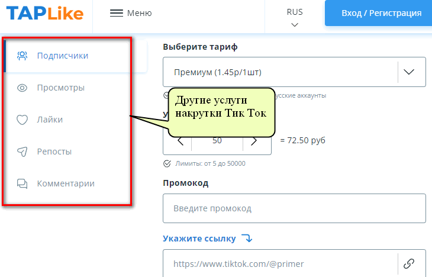The height and width of the screenshot is (277, 432).
Task: Open the hamburger Меню icon
Action: point(117,13)
